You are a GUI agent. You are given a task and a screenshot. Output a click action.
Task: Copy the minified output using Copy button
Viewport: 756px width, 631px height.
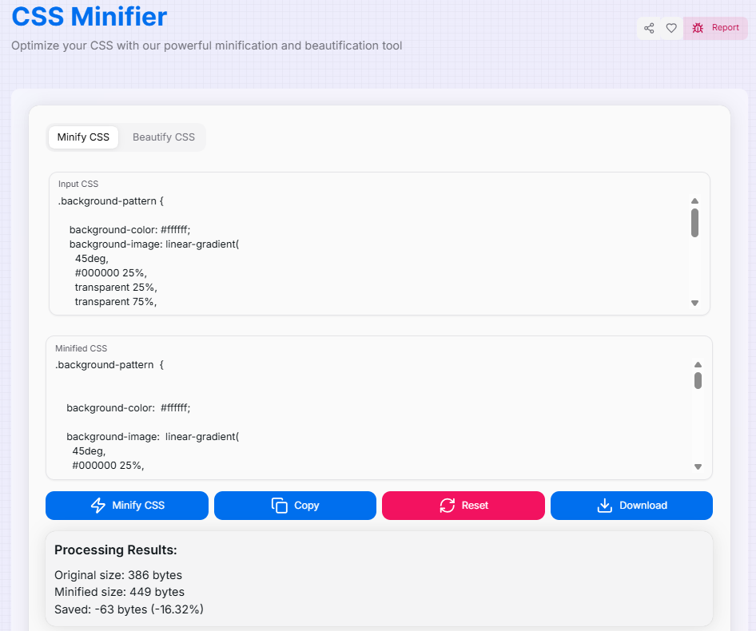(295, 506)
